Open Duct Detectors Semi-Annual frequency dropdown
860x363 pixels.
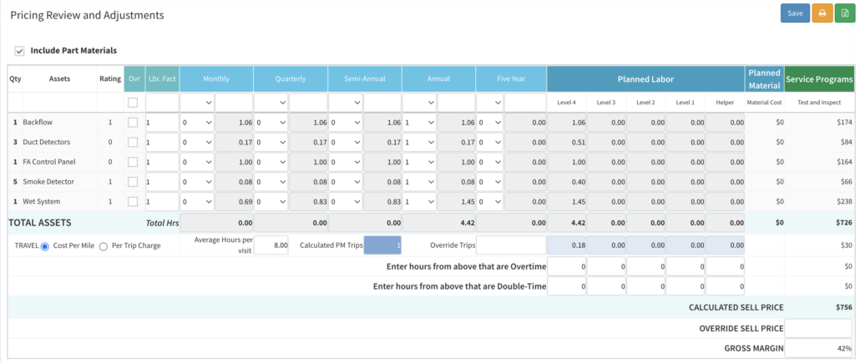(x=344, y=142)
